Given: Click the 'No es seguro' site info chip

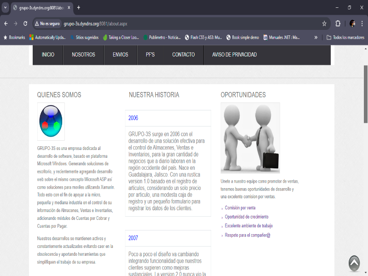Looking at the screenshot, I should tap(47, 23).
